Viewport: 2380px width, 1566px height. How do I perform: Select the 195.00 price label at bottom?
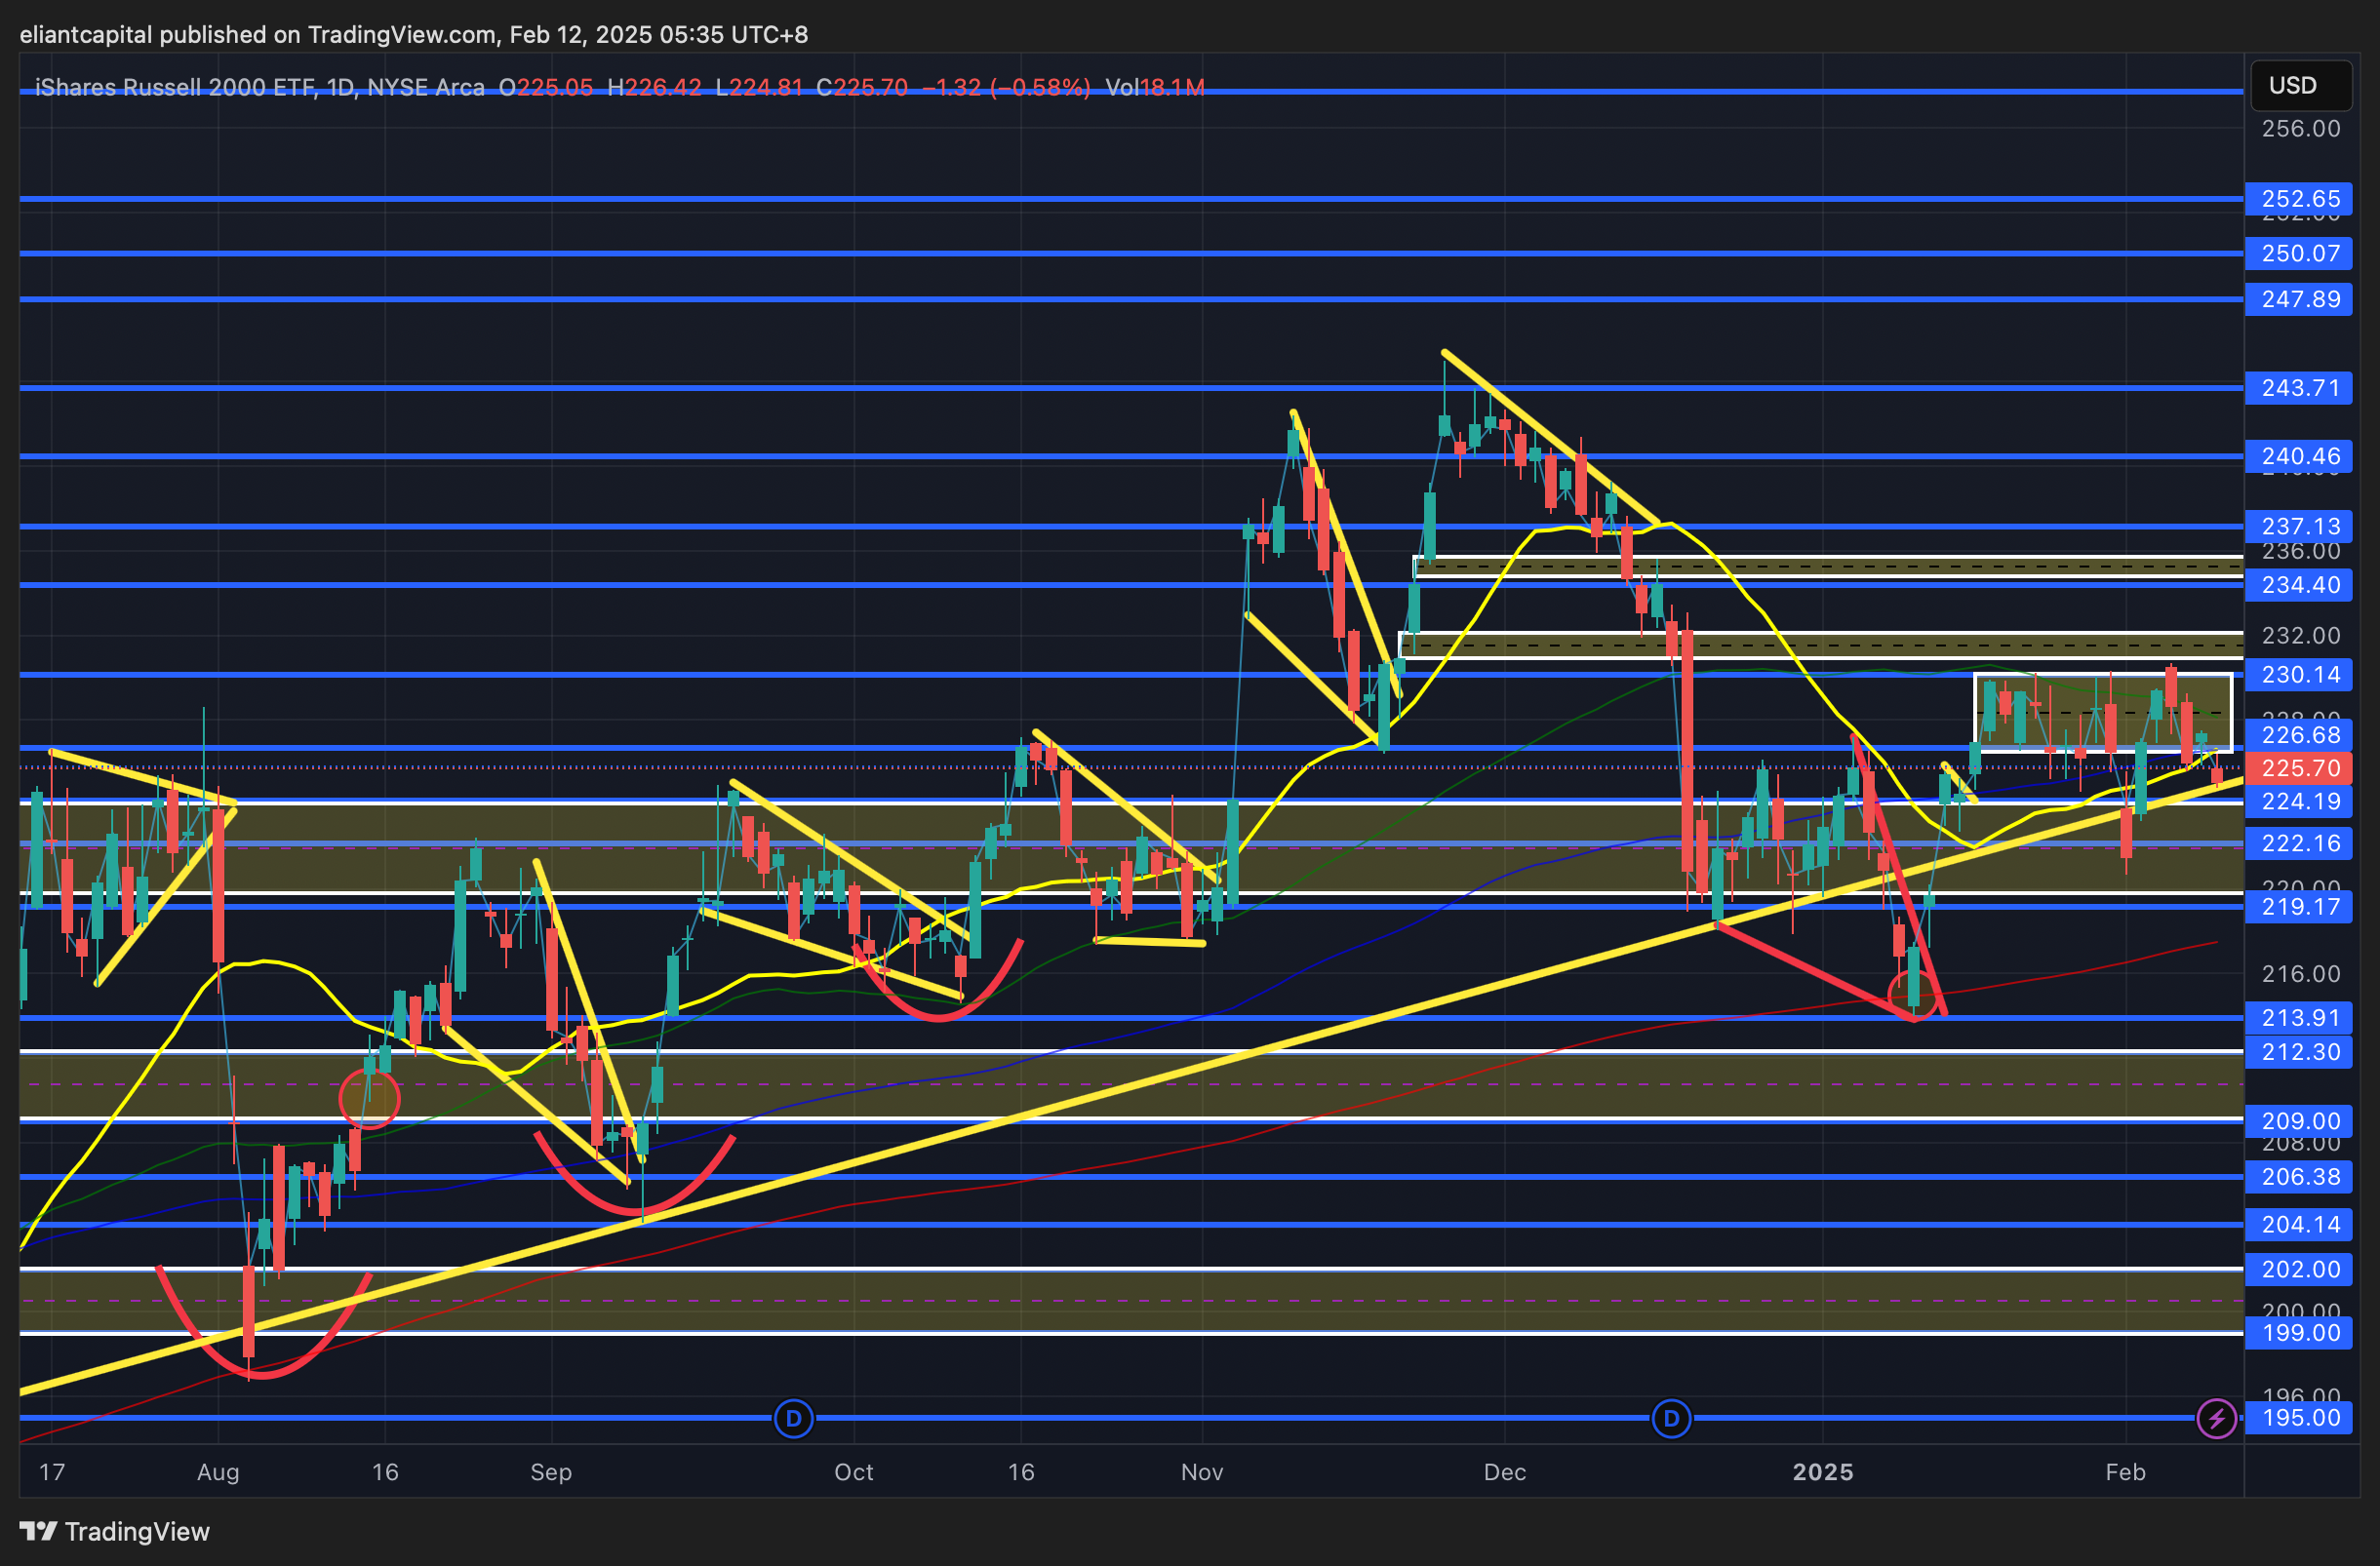(2299, 1417)
